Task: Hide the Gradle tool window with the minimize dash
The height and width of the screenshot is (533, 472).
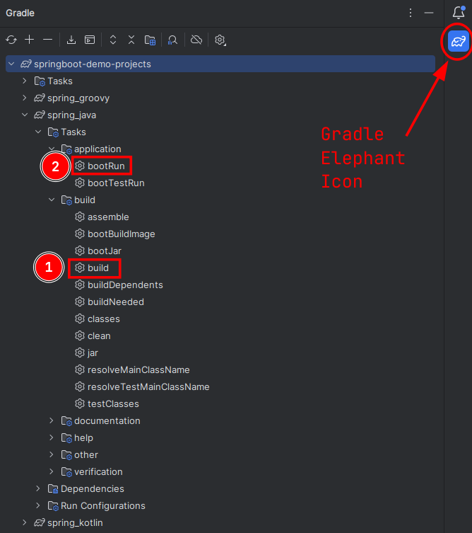Action: click(x=429, y=13)
